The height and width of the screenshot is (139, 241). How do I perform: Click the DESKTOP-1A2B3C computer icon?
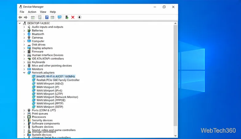click(x=24, y=23)
